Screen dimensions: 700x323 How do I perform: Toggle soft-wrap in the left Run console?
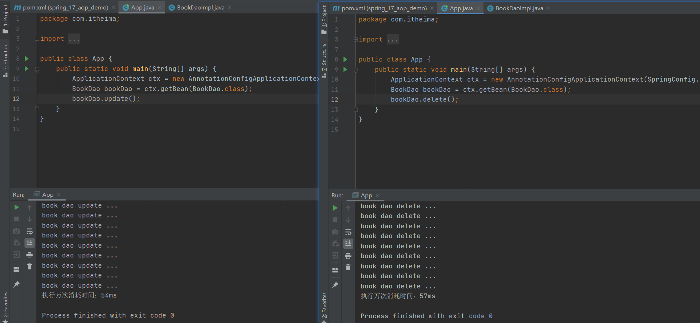pos(30,231)
